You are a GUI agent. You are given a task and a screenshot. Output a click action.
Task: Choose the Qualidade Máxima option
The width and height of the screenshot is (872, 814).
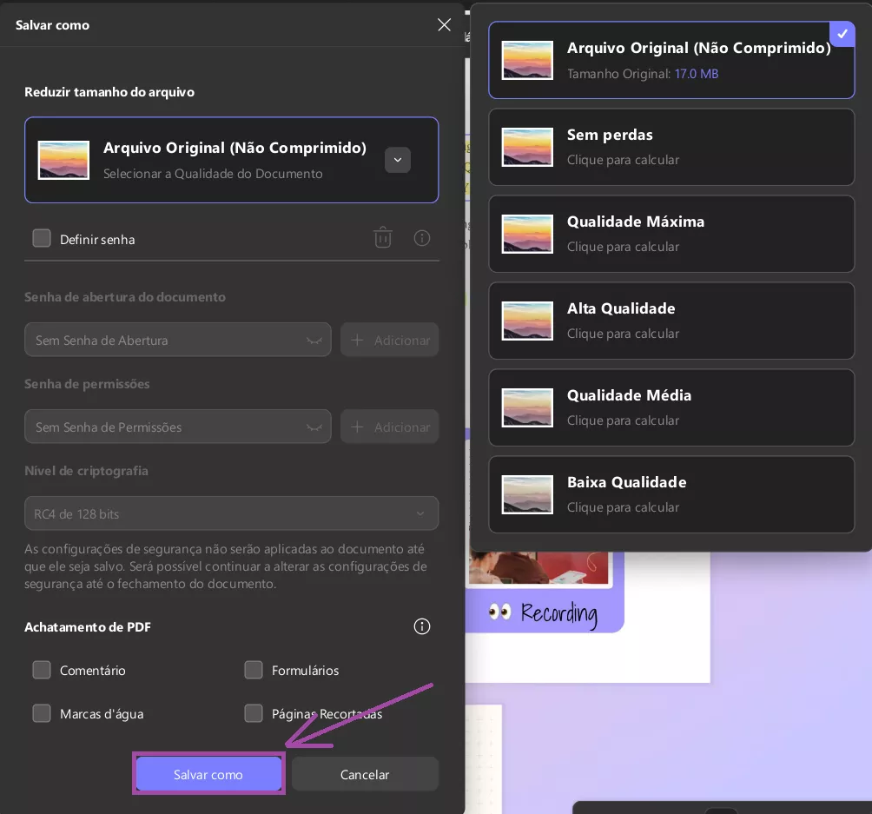[x=671, y=234]
